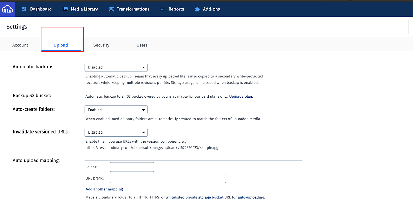Open the Automatic backup dropdown

coord(116,67)
